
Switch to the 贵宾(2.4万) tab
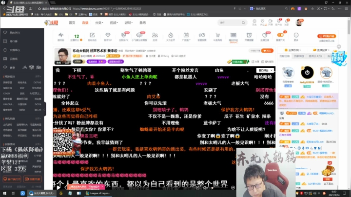(x=315, y=56)
